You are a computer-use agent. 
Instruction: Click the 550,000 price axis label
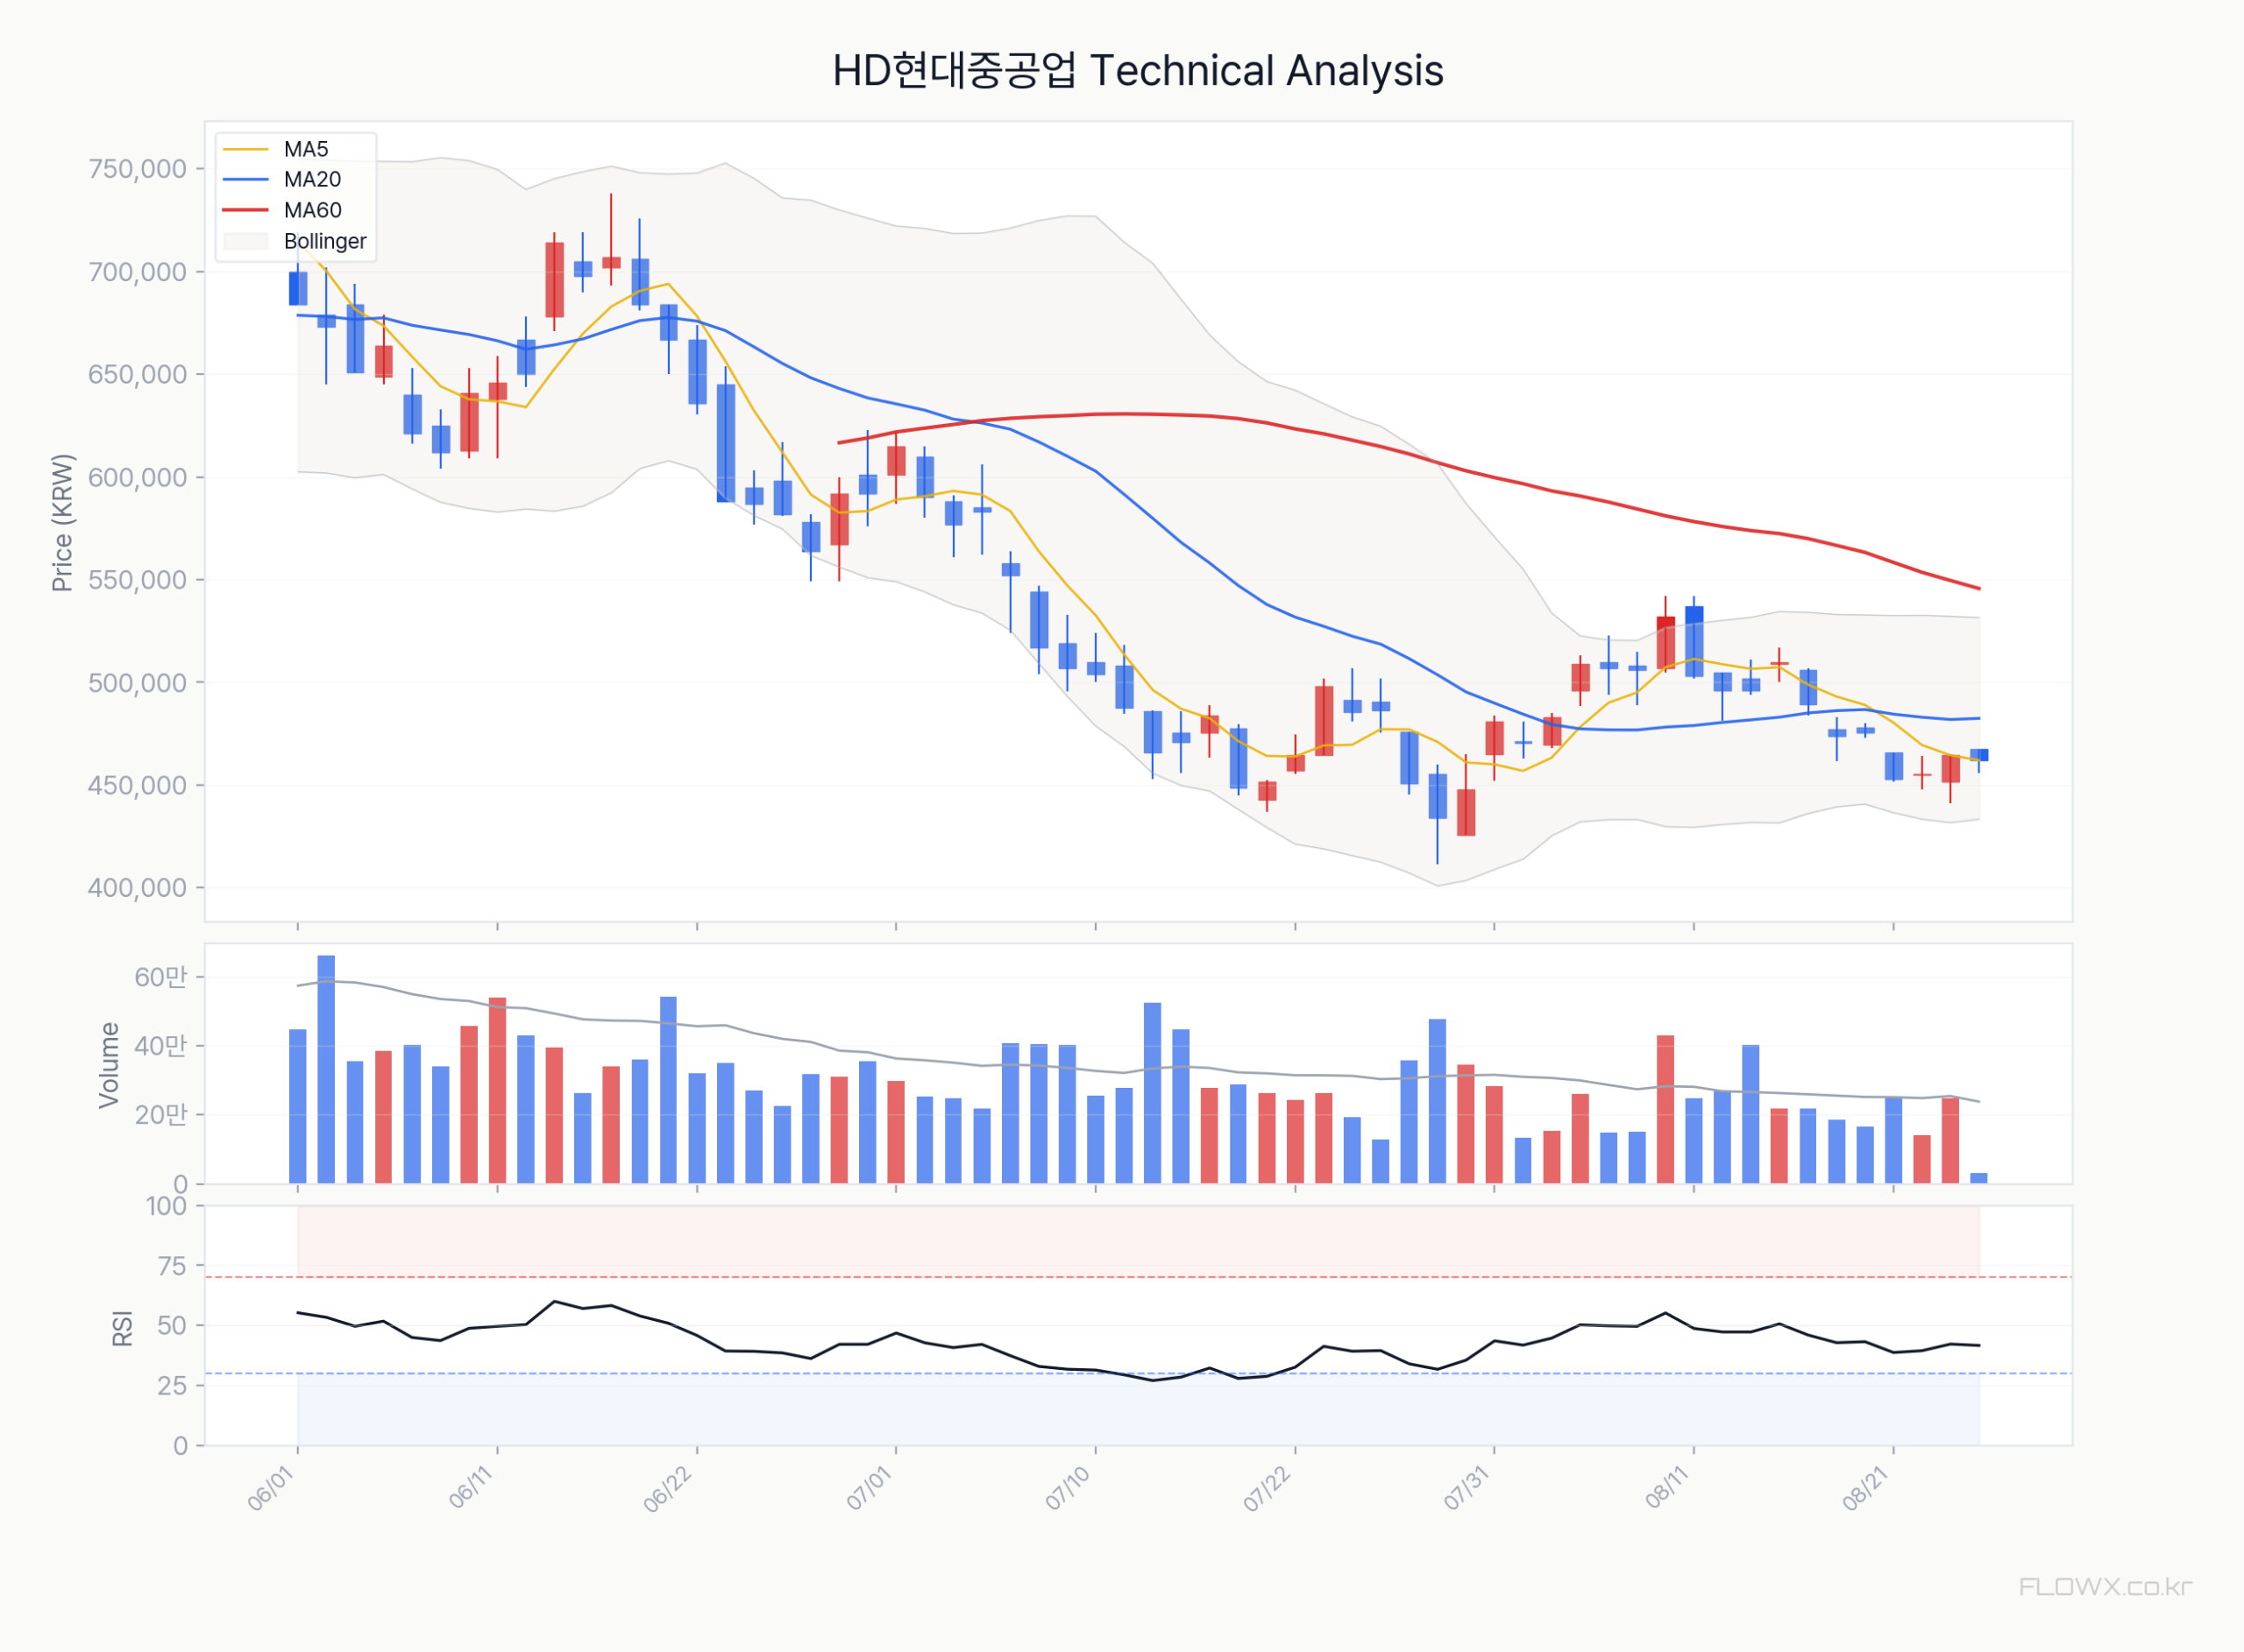(x=137, y=580)
